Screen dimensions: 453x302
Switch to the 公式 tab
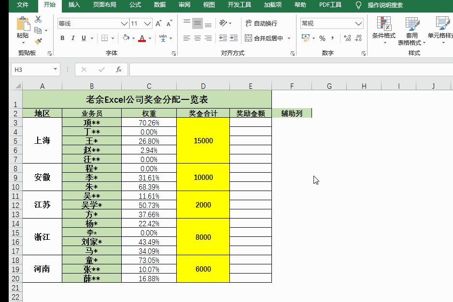click(x=135, y=5)
